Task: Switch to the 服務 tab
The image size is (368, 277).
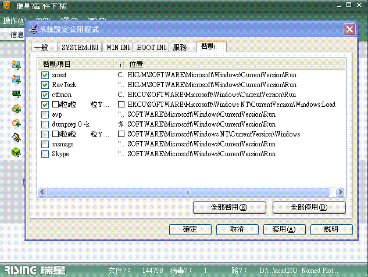Action: 183,47
